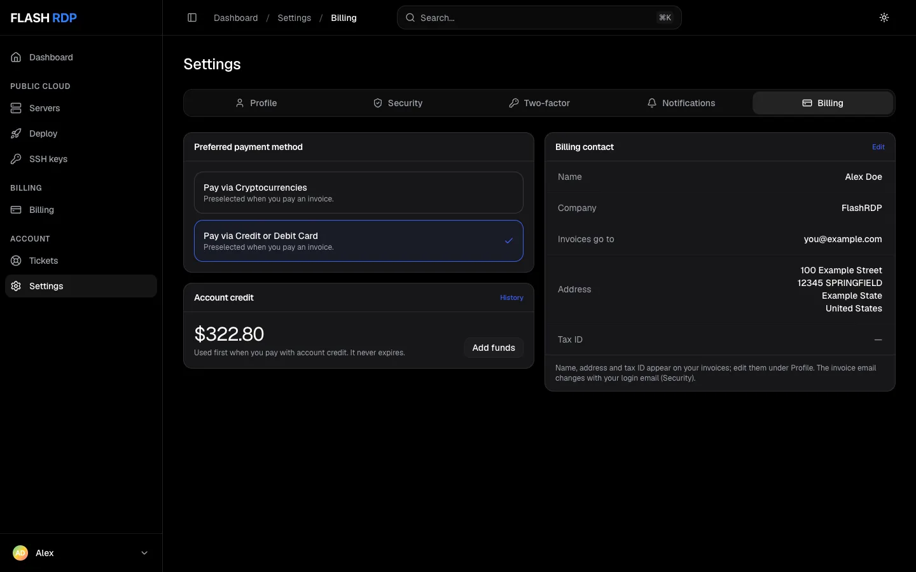Select Pay via Credit or Debit Card
The height and width of the screenshot is (572, 916).
[359, 241]
